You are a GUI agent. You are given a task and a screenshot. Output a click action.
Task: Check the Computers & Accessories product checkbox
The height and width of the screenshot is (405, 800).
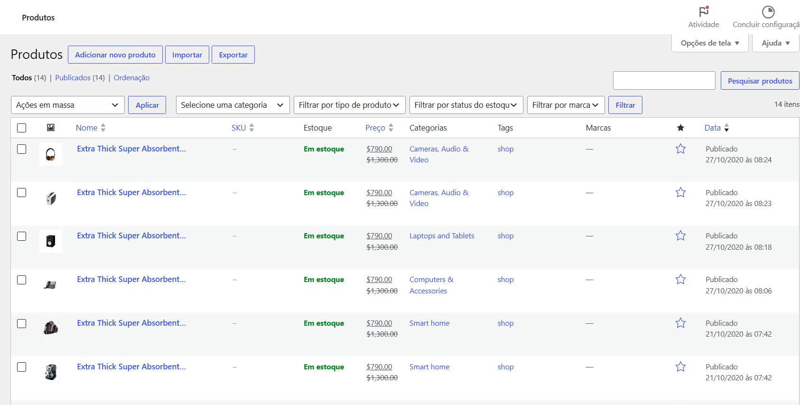pos(22,280)
